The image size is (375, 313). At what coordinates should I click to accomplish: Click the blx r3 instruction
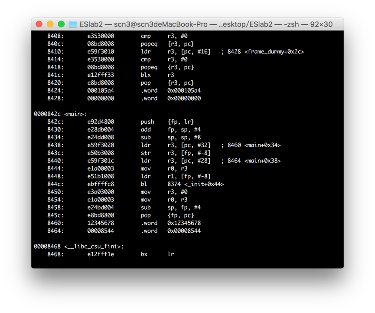click(x=157, y=75)
